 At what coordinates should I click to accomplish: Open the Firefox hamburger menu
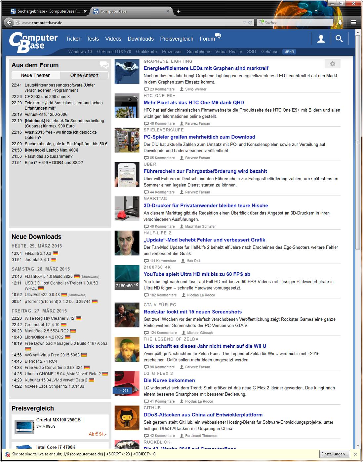(353, 22)
